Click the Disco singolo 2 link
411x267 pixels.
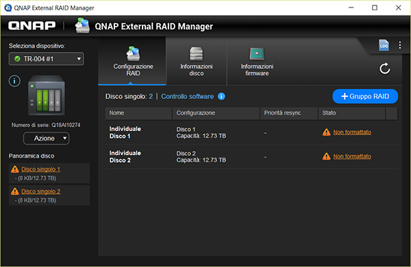[40, 191]
